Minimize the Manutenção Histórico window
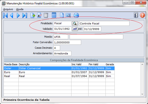The height and width of the screenshot is (104, 148). pyautogui.click(x=126, y=3)
